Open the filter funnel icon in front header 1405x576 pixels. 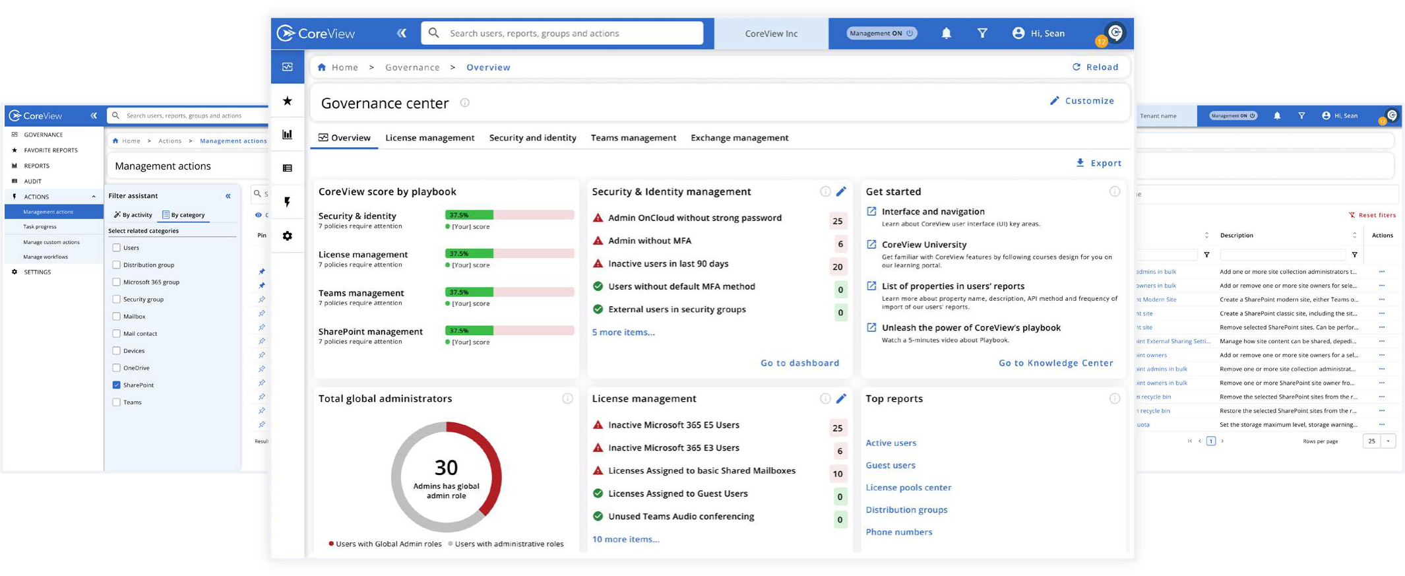click(982, 33)
